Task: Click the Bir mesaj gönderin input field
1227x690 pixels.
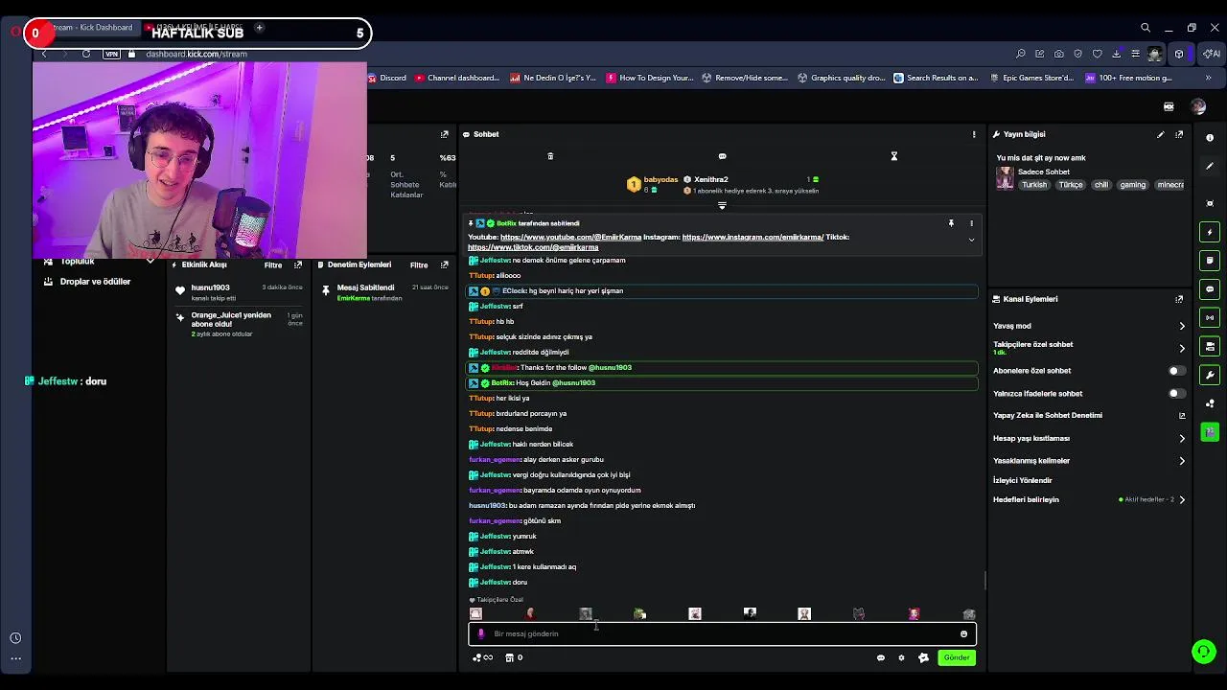Action: (722, 633)
